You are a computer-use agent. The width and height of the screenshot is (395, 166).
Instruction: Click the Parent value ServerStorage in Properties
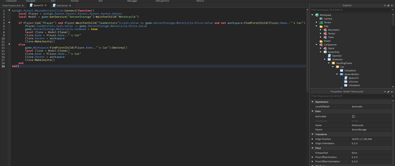click(359, 129)
